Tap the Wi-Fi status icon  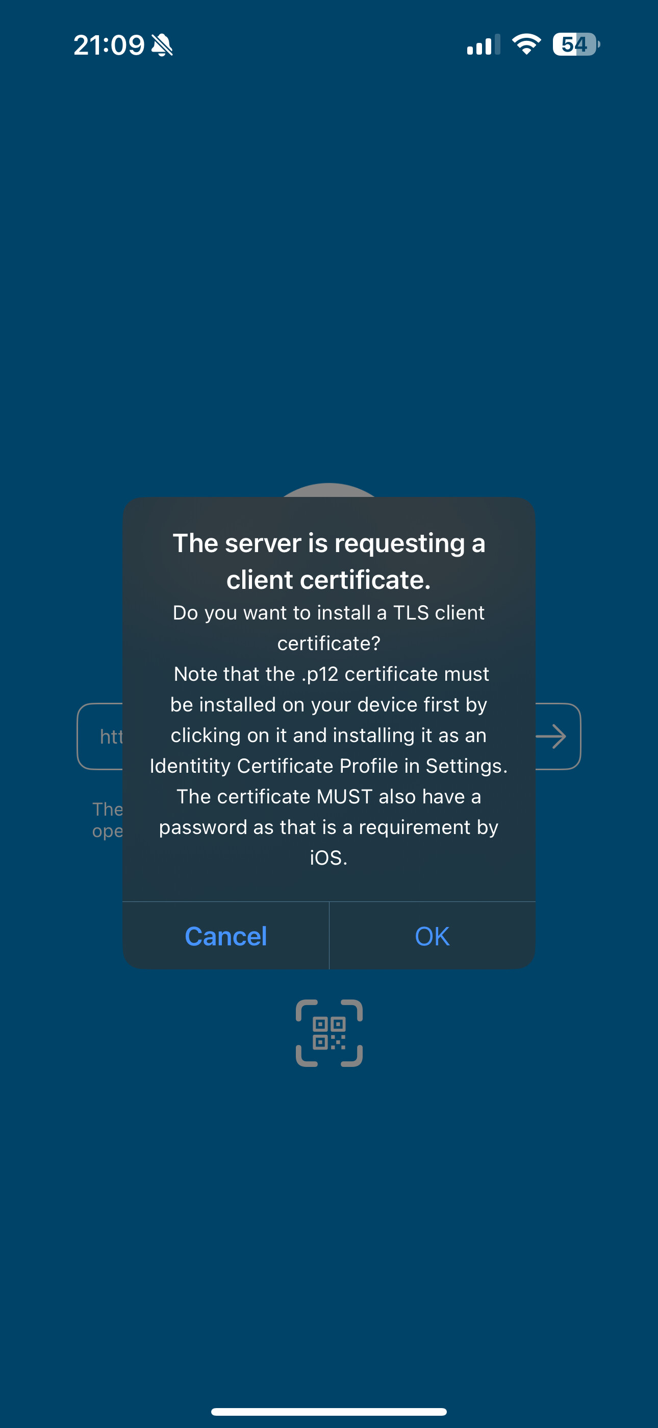pyautogui.click(x=526, y=44)
